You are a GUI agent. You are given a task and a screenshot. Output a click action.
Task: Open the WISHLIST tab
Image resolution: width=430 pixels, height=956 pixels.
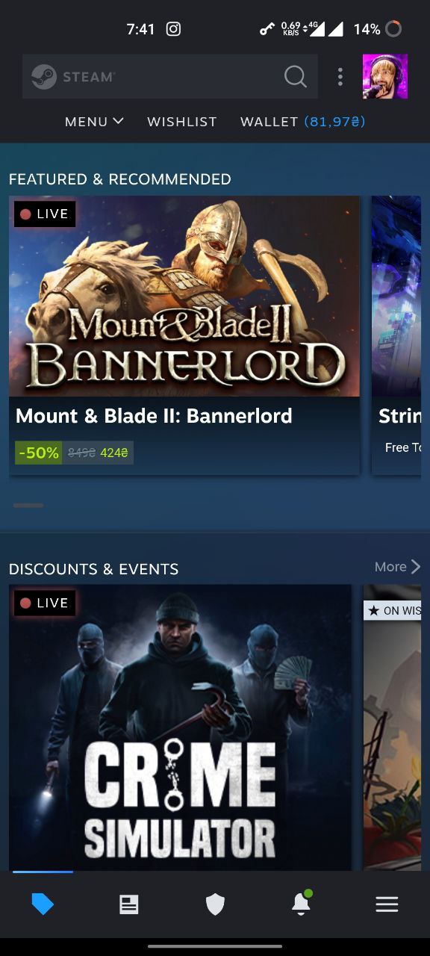pyautogui.click(x=182, y=121)
